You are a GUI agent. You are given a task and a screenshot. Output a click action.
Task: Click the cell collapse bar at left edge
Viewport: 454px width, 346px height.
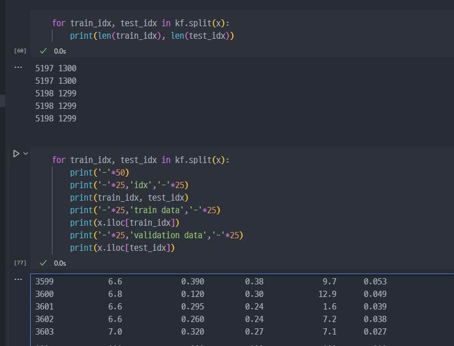3,101
